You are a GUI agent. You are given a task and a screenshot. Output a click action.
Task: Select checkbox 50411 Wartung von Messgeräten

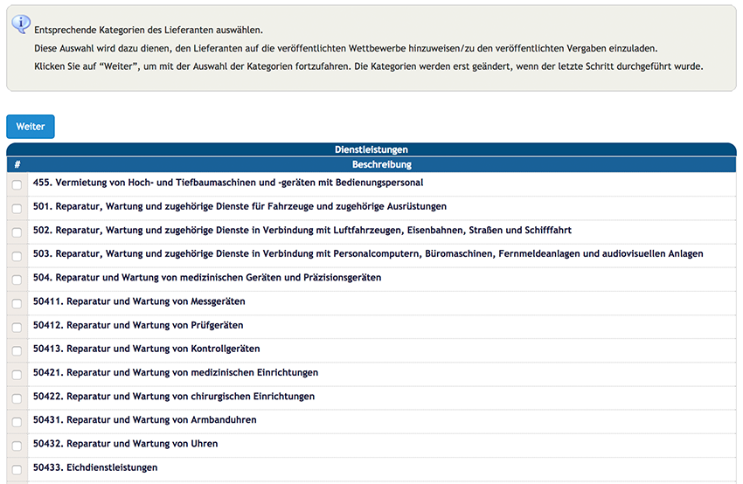(17, 303)
